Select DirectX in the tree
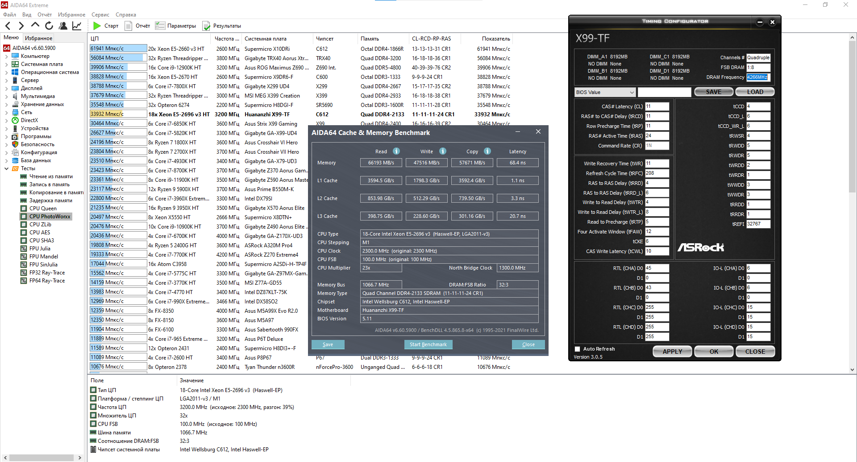Viewport: 857px width, 462px height. click(x=29, y=120)
